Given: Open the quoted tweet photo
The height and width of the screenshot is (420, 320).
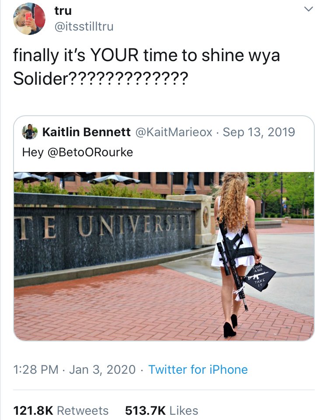Looking at the screenshot, I should pos(164,256).
